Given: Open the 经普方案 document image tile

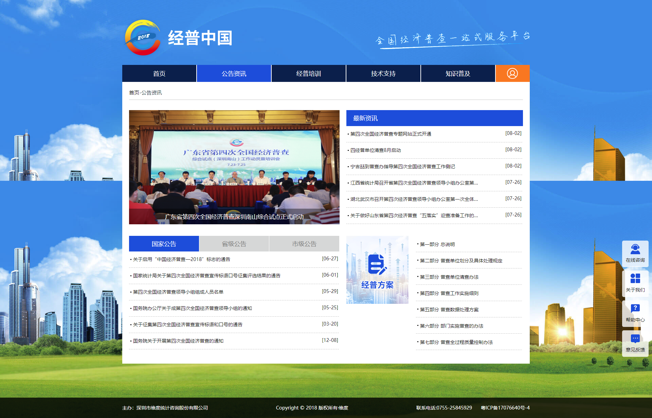Looking at the screenshot, I should (x=377, y=269).
